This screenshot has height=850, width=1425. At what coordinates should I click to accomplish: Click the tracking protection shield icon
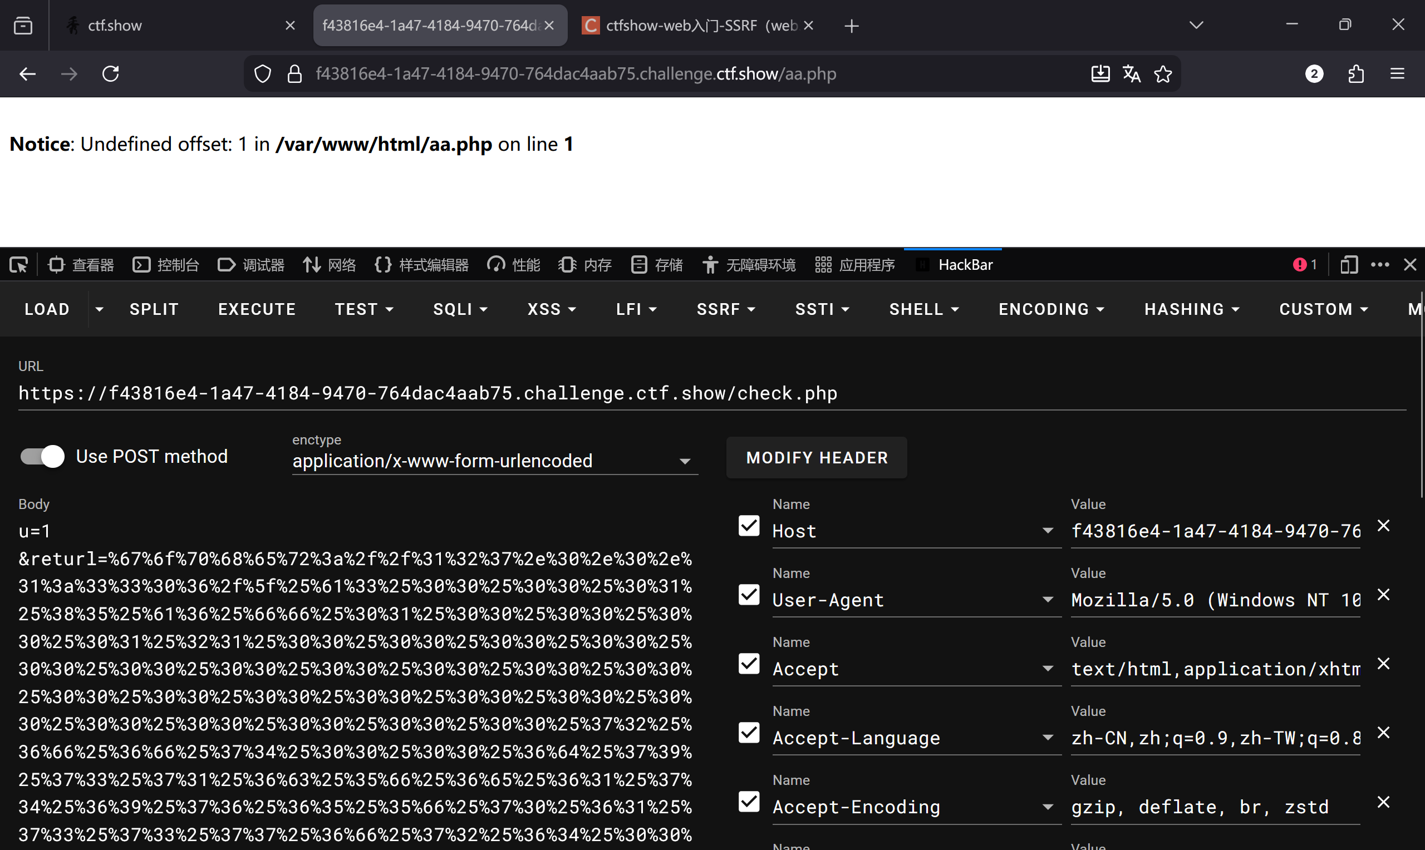262,74
